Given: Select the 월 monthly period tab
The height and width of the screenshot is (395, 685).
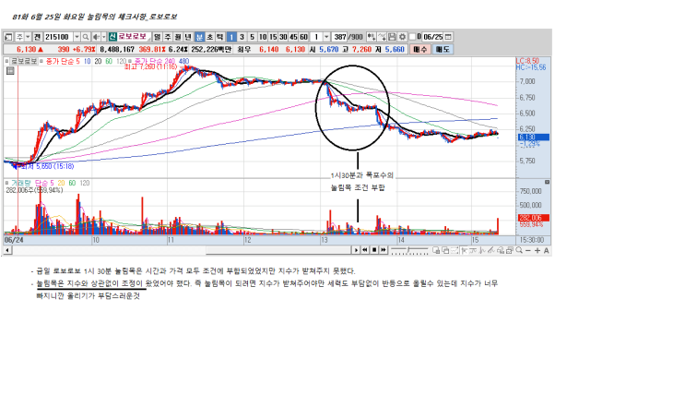Looking at the screenshot, I should tap(177, 37).
